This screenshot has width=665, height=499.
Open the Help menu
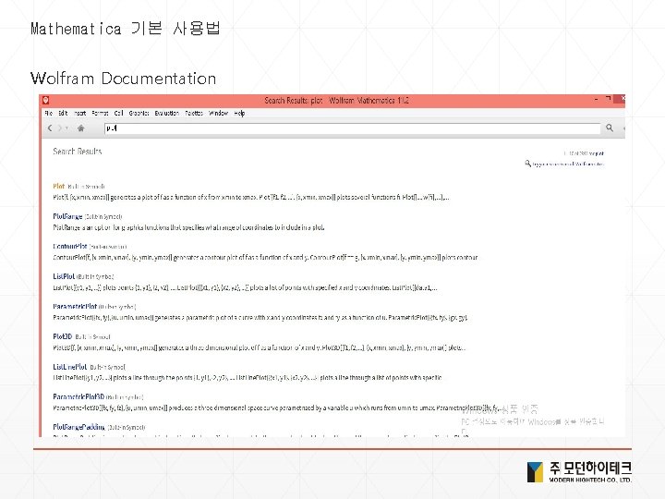(239, 114)
